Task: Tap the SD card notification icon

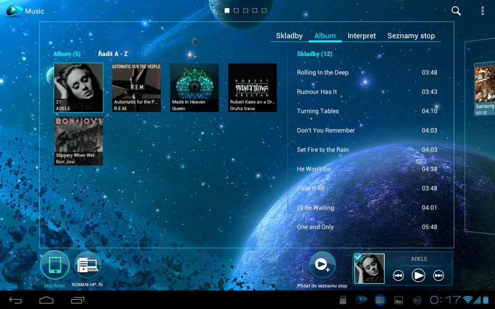Action: (343, 300)
